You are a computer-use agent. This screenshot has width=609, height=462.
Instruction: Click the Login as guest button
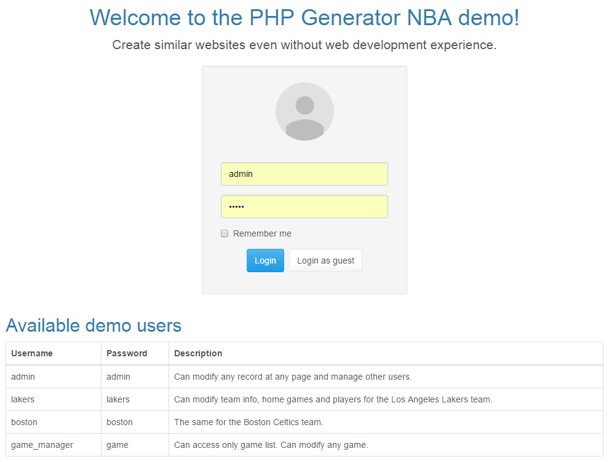pos(325,260)
